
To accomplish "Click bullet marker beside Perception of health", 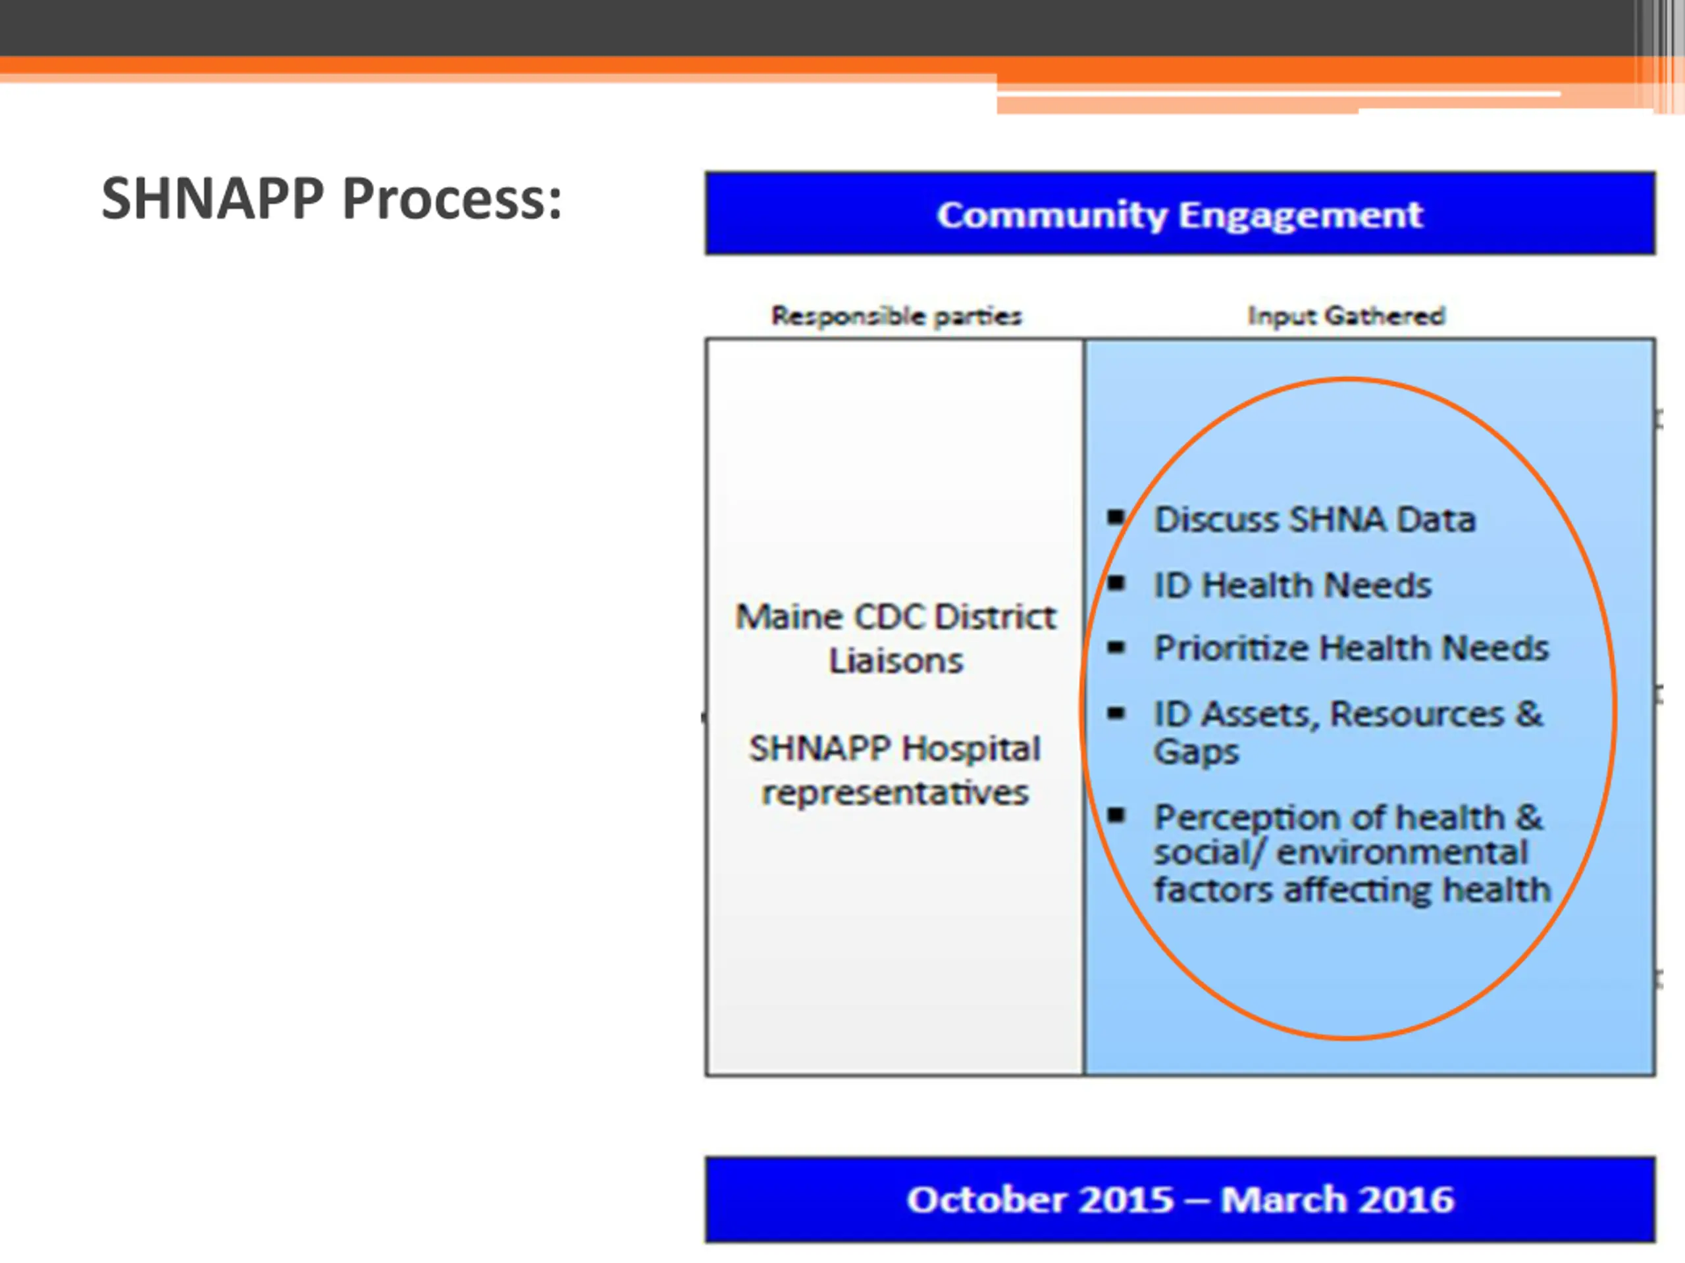I will tap(1116, 815).
